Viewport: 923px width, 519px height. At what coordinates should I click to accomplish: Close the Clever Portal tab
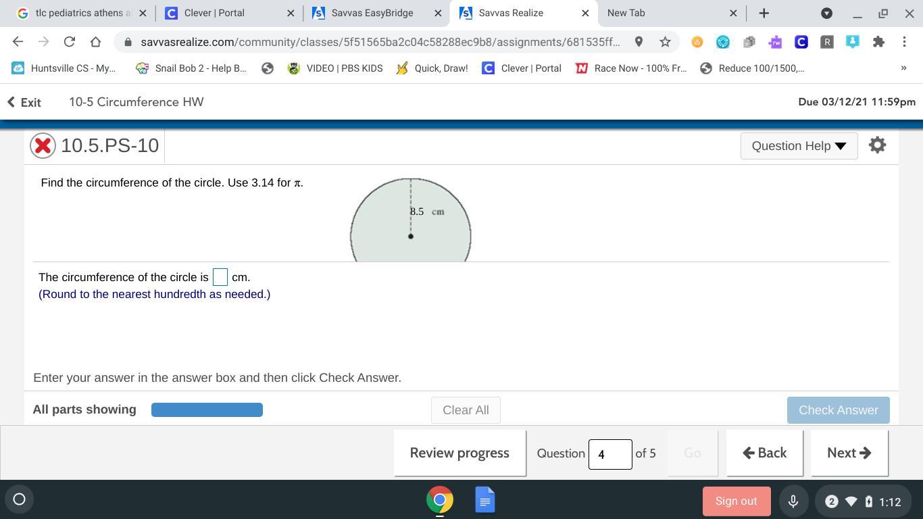[x=291, y=13]
